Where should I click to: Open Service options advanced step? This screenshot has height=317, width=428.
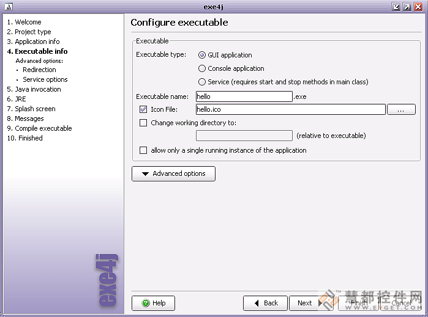[x=45, y=80]
